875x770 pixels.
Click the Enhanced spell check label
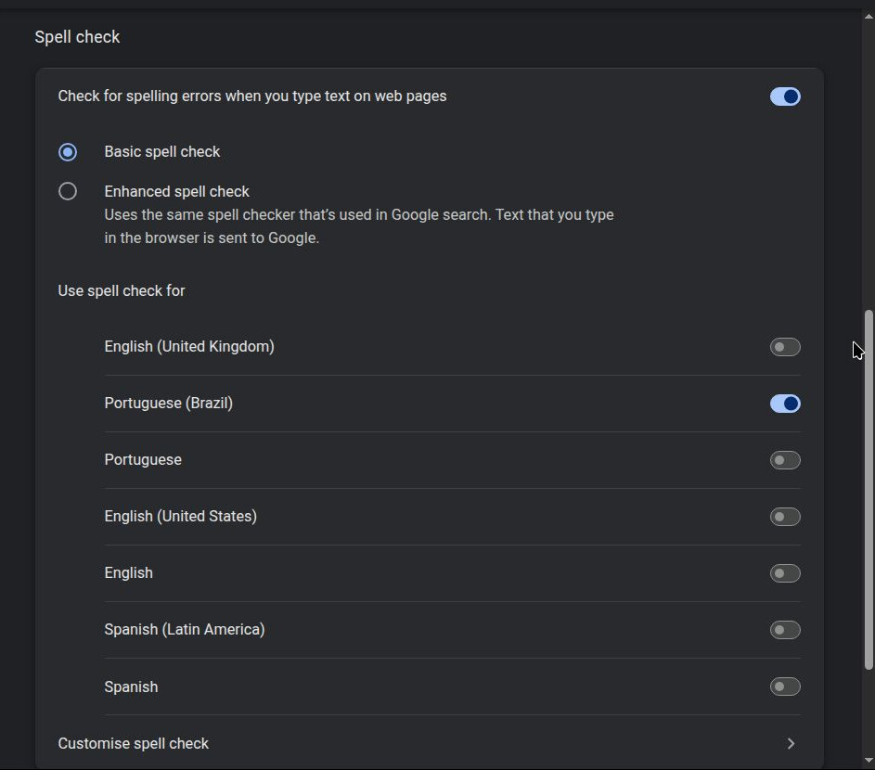[176, 191]
